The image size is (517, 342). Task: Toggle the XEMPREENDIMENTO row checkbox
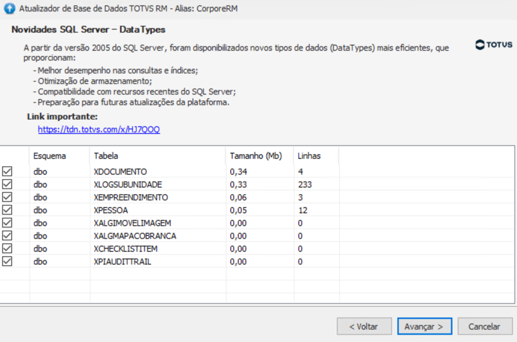click(7, 197)
